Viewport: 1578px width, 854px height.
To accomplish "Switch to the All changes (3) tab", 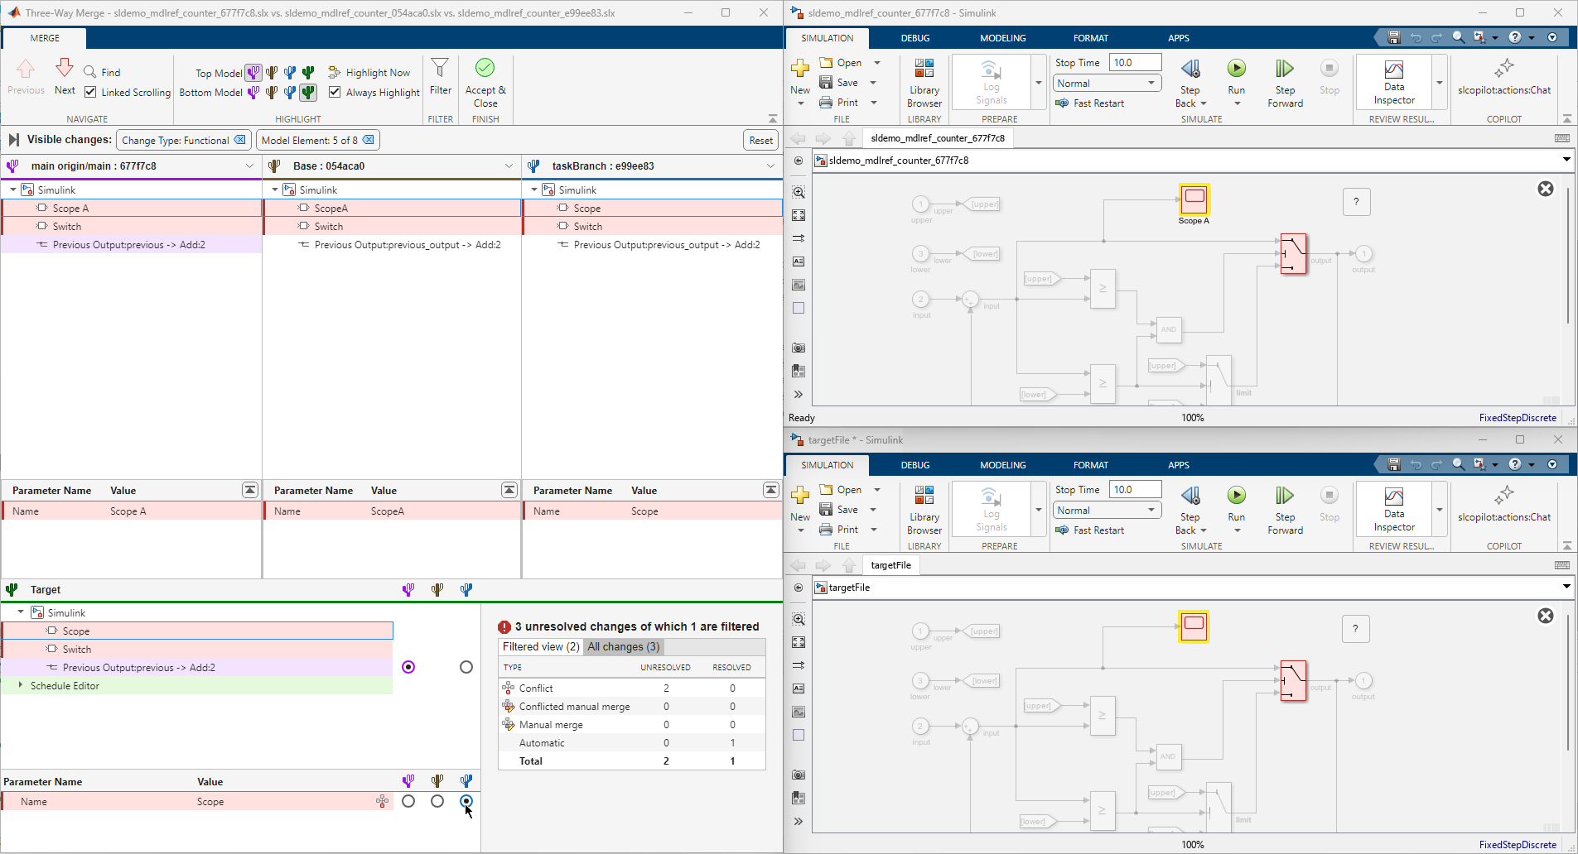I will (624, 647).
